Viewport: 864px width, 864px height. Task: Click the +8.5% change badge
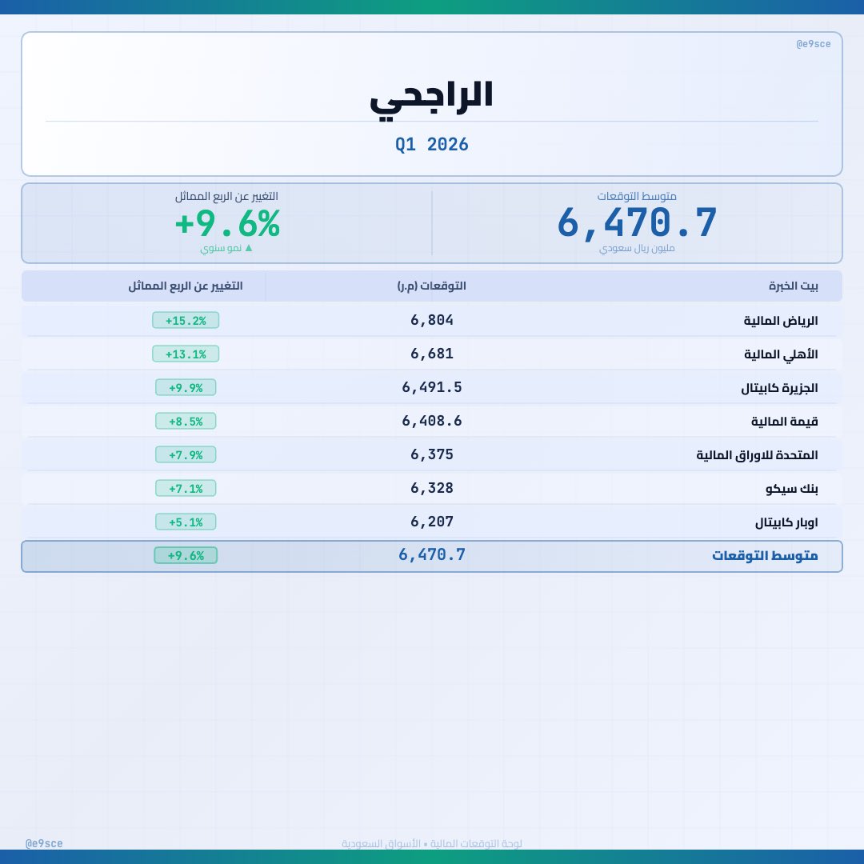coord(186,421)
